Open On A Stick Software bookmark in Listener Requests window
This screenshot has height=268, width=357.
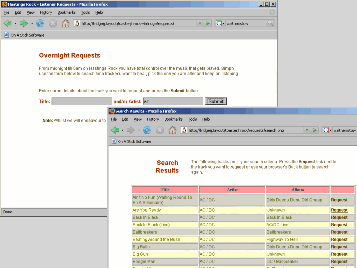coord(24,35)
